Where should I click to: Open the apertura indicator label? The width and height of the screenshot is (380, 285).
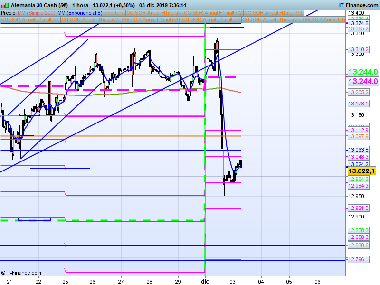[x=114, y=13]
